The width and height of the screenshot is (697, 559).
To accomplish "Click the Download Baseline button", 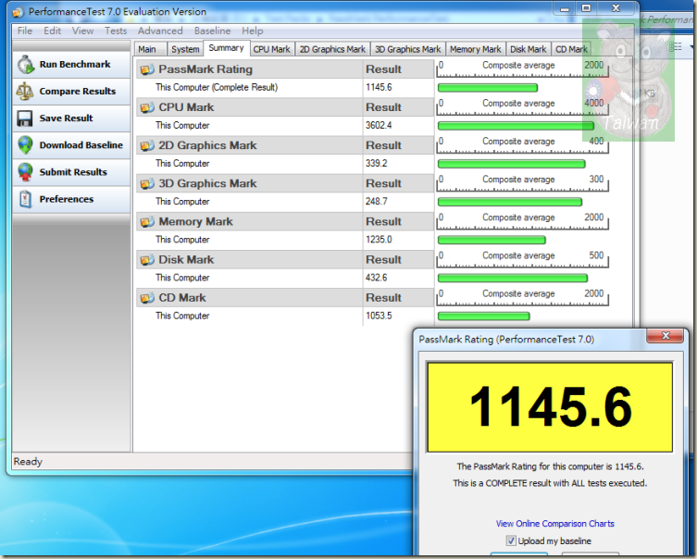I will [71, 145].
